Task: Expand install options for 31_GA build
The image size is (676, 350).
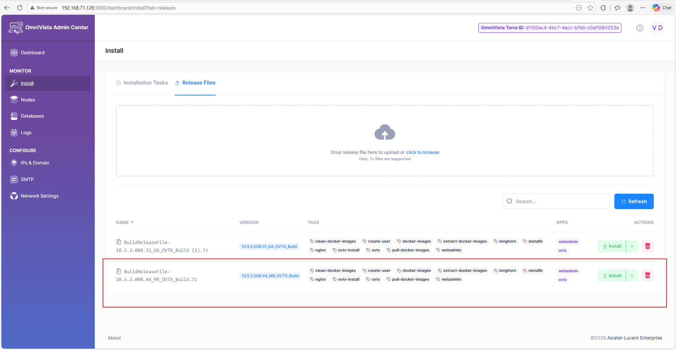Action: coord(632,246)
